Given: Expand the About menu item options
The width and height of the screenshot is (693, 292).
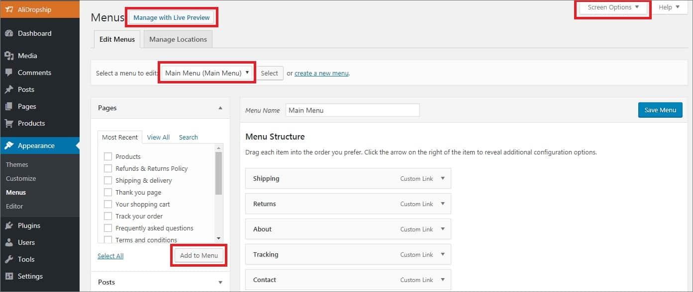Looking at the screenshot, I should (443, 229).
